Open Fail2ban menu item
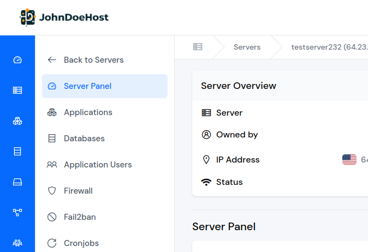The height and width of the screenshot is (252, 368). pos(105,217)
